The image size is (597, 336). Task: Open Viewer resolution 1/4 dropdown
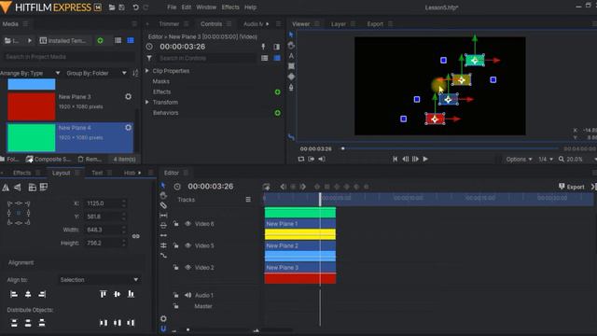coord(546,160)
